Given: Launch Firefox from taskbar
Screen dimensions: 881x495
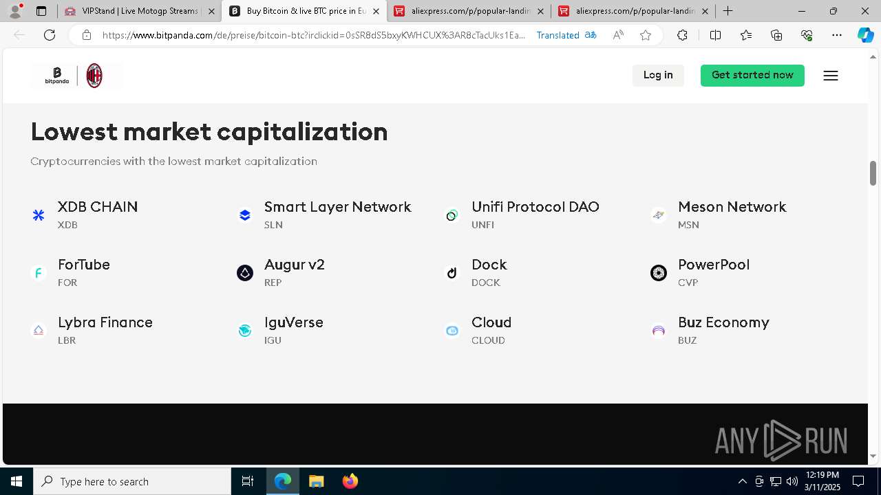Looking at the screenshot, I should coord(350,481).
